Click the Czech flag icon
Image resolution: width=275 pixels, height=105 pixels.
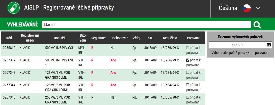(x=247, y=8)
